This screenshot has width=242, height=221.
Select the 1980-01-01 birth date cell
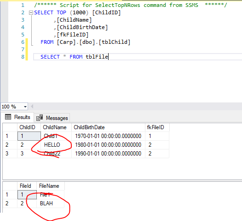[x=108, y=145]
